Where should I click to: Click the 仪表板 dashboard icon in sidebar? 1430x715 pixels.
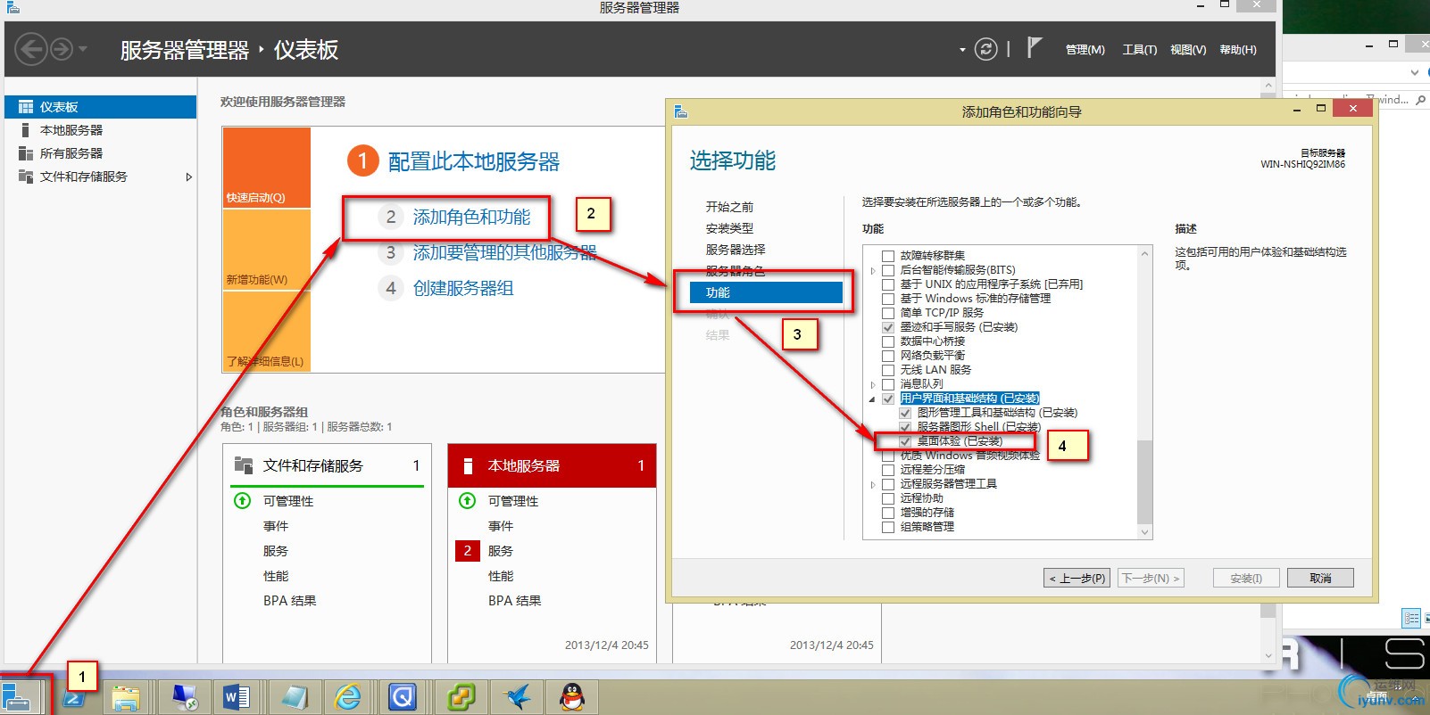[26, 107]
